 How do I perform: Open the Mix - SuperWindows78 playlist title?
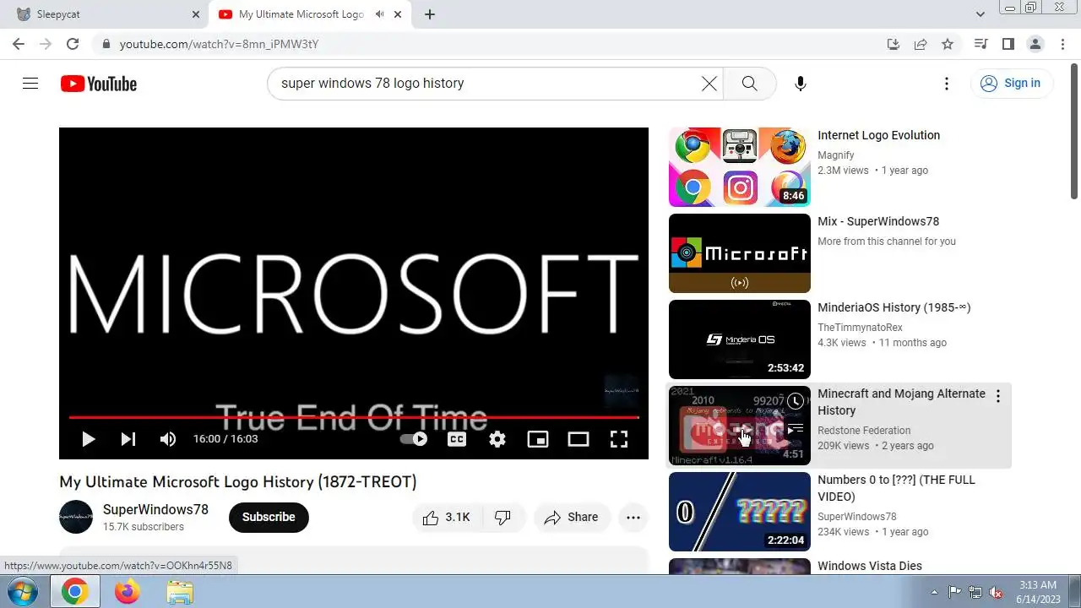[x=878, y=221]
